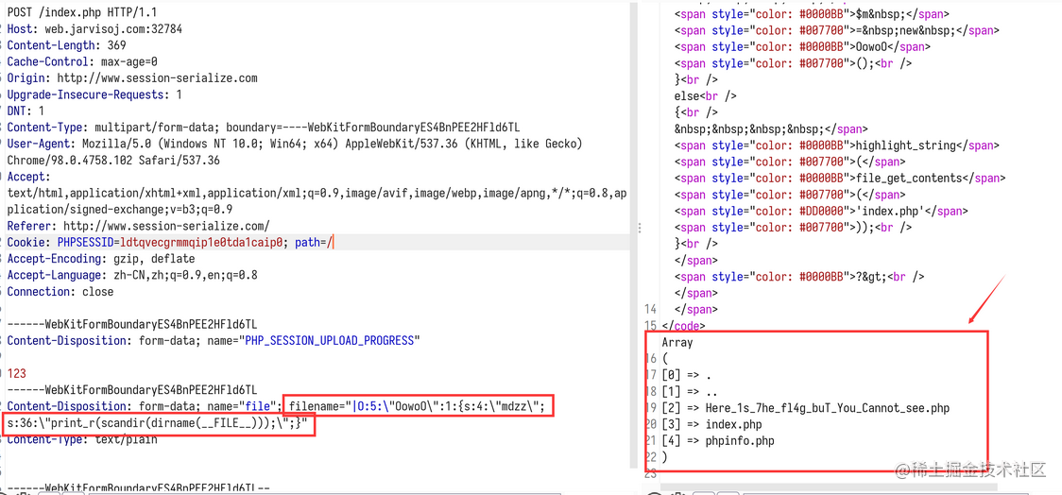Click the '));<br />' span line

[793, 228]
